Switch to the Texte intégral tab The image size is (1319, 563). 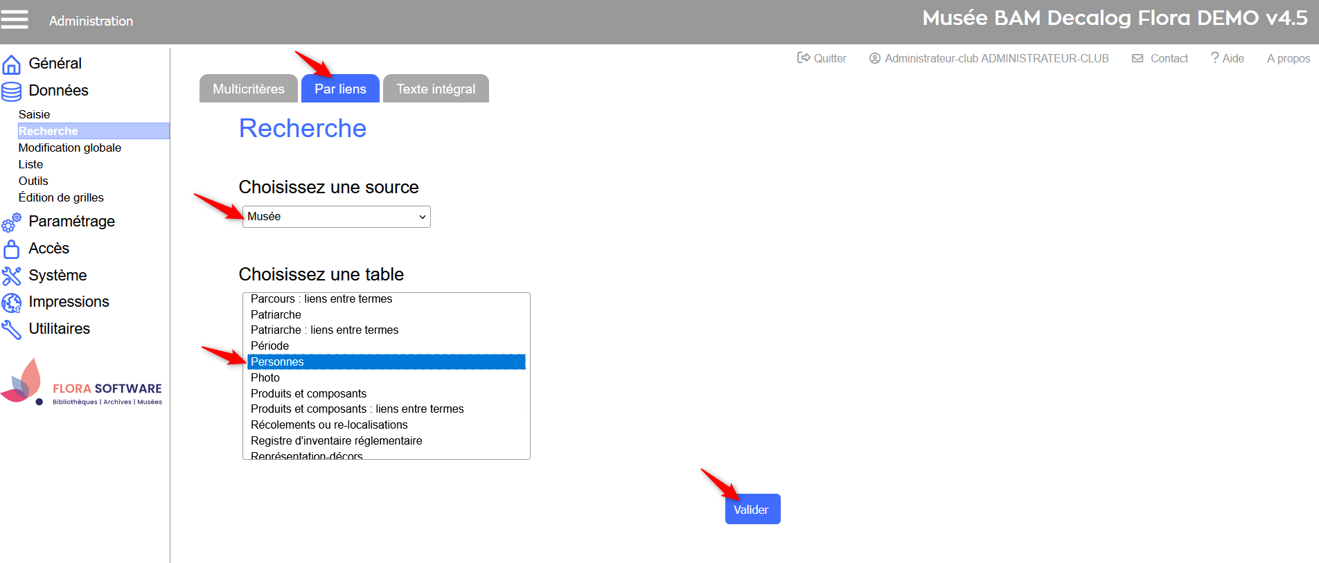coord(435,89)
